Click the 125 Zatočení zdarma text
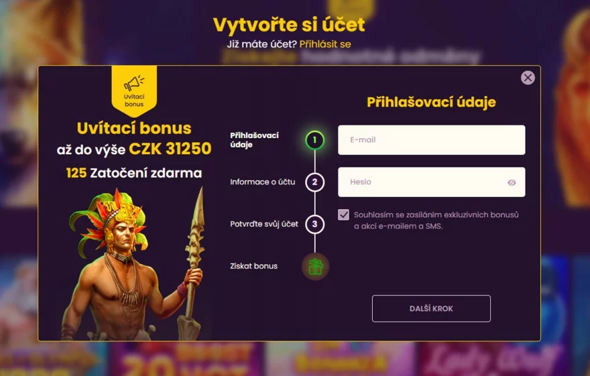Viewport: 590px width, 376px height. click(134, 173)
